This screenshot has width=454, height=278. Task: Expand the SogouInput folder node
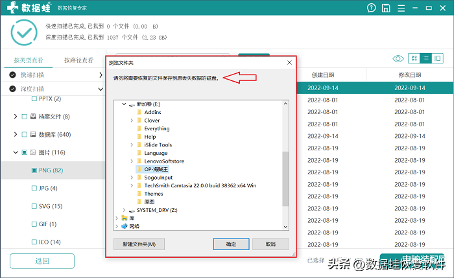[x=132, y=178]
